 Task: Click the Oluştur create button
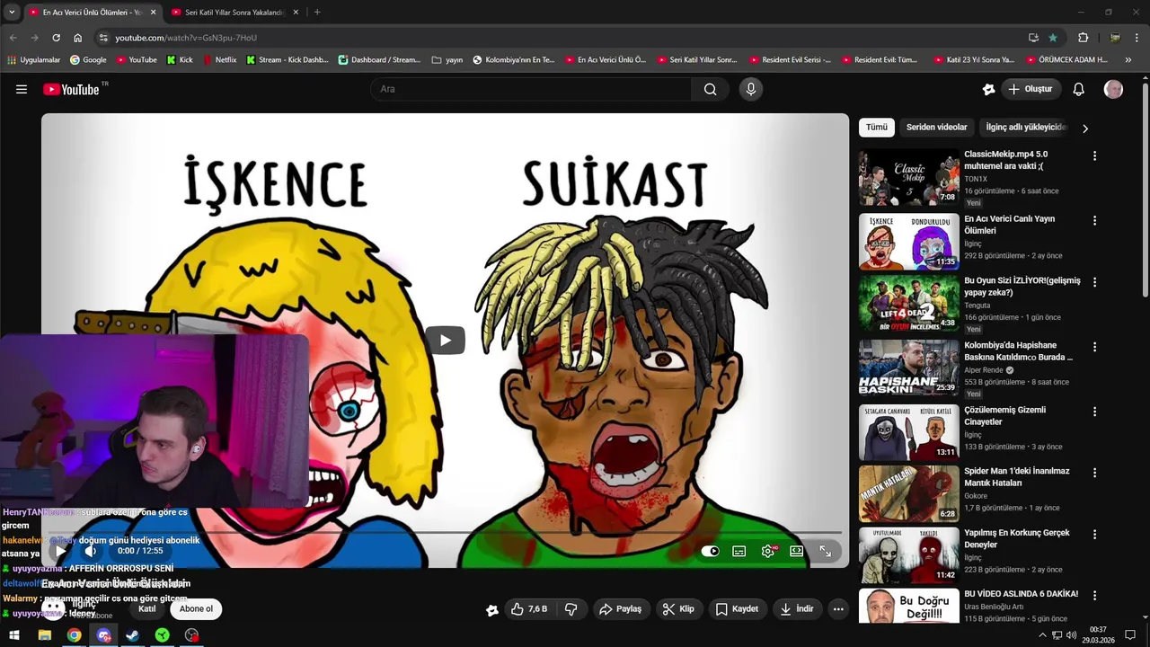1031,89
